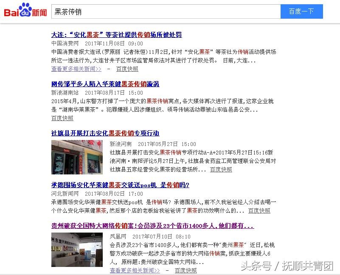Click the office thumbnail of the 贵州 article

(x=77, y=250)
